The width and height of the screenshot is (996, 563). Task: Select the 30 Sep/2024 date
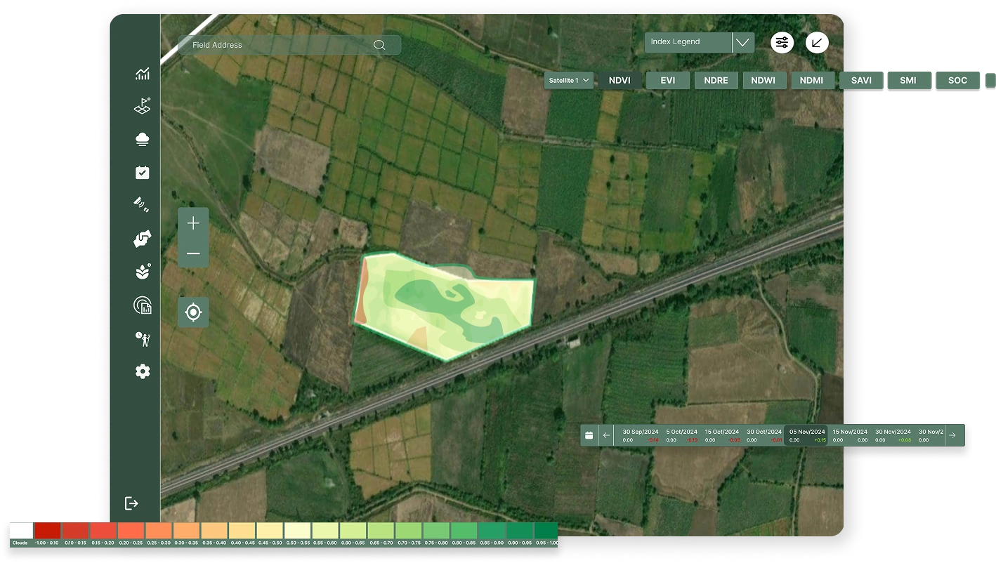click(x=641, y=435)
